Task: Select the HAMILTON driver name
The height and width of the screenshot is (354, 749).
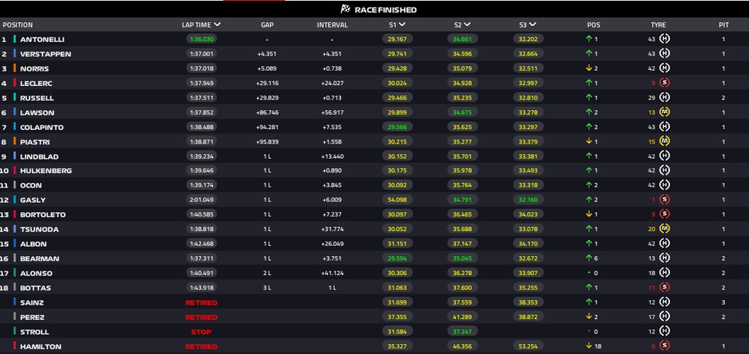Action: pos(40,347)
